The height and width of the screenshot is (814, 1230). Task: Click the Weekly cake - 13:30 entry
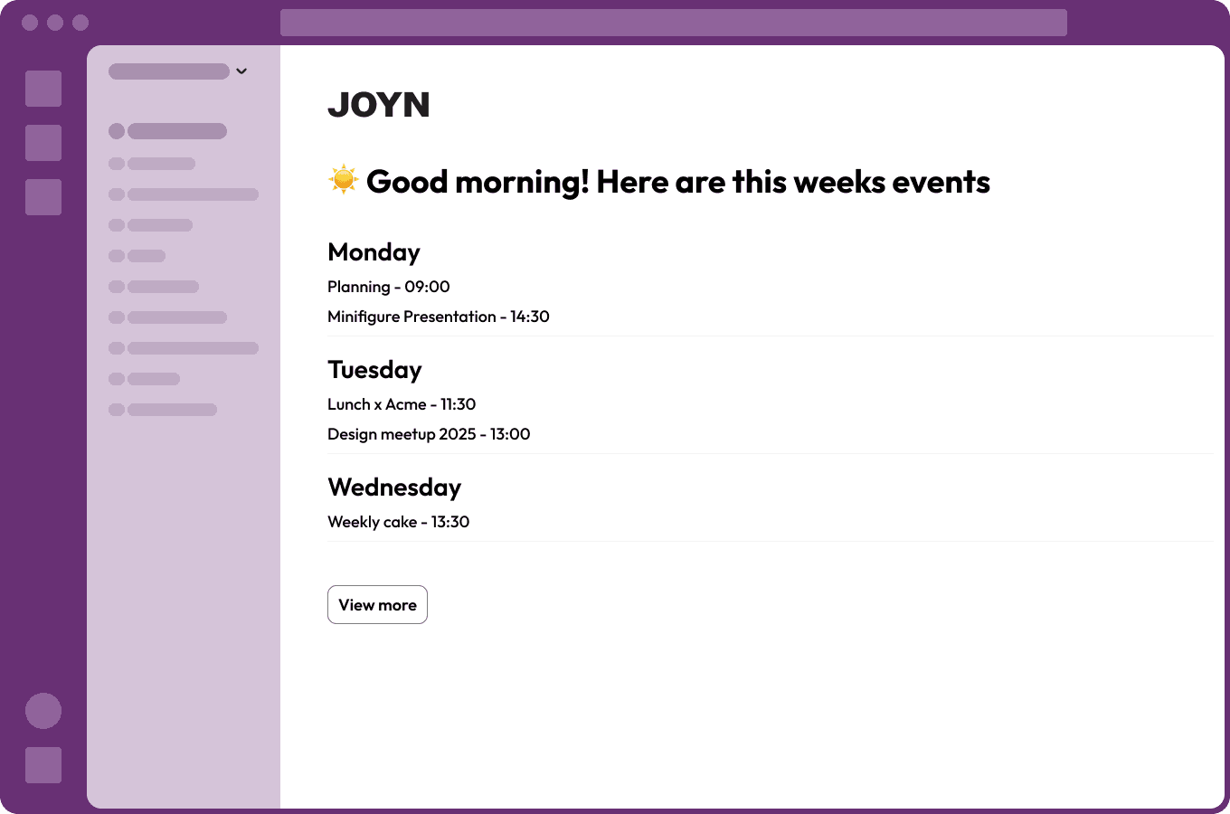tap(398, 522)
